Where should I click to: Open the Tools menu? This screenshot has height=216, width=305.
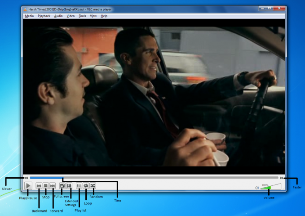(x=82, y=16)
